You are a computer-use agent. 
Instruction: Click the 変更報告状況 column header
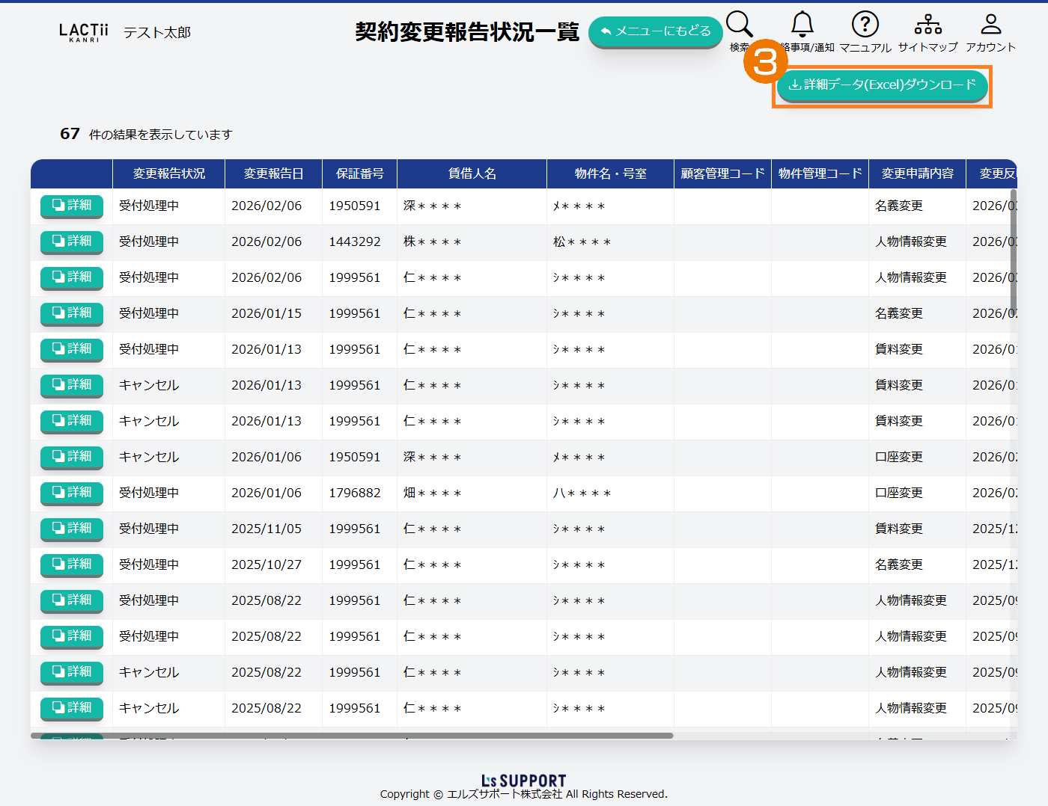pyautogui.click(x=168, y=173)
